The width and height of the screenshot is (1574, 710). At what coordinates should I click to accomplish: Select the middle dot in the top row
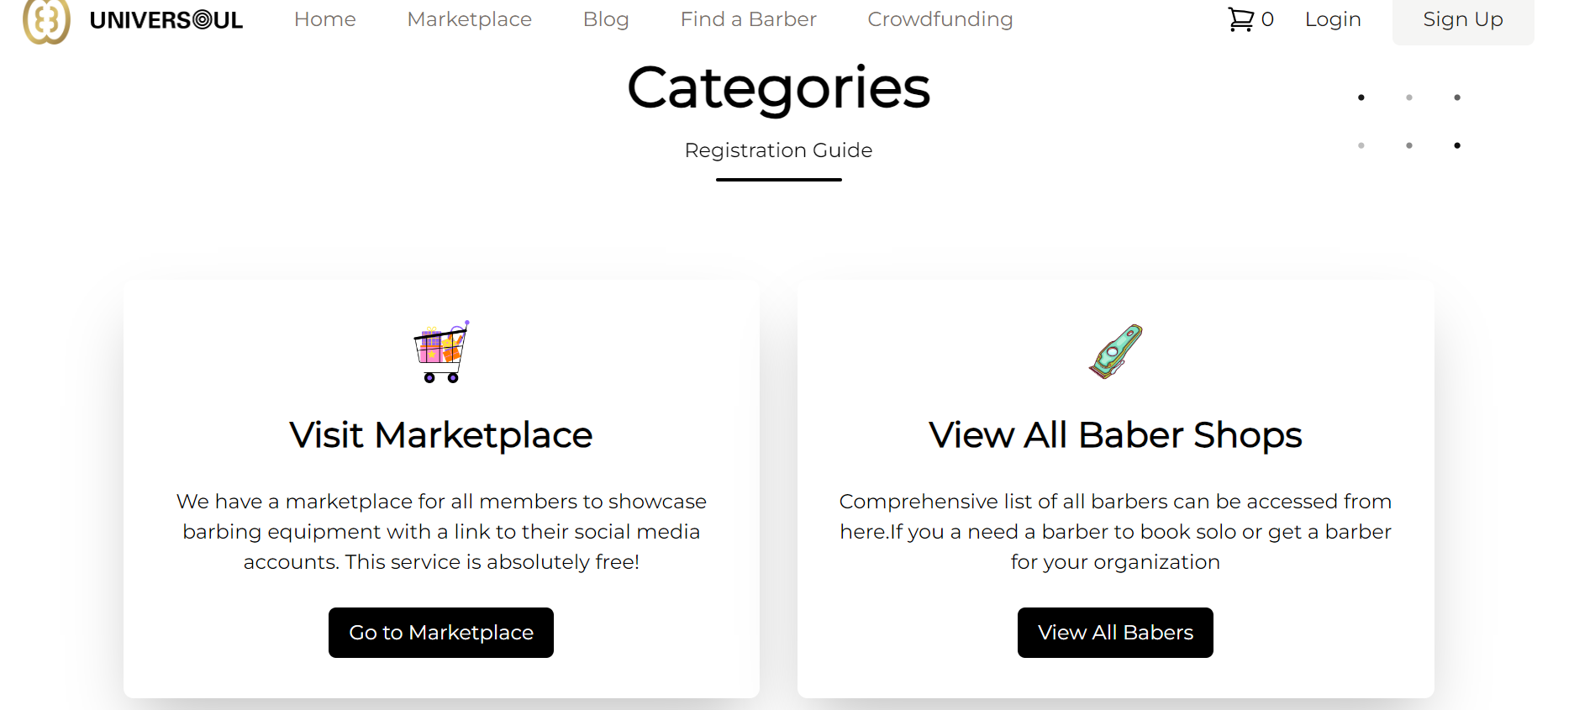coord(1408,97)
